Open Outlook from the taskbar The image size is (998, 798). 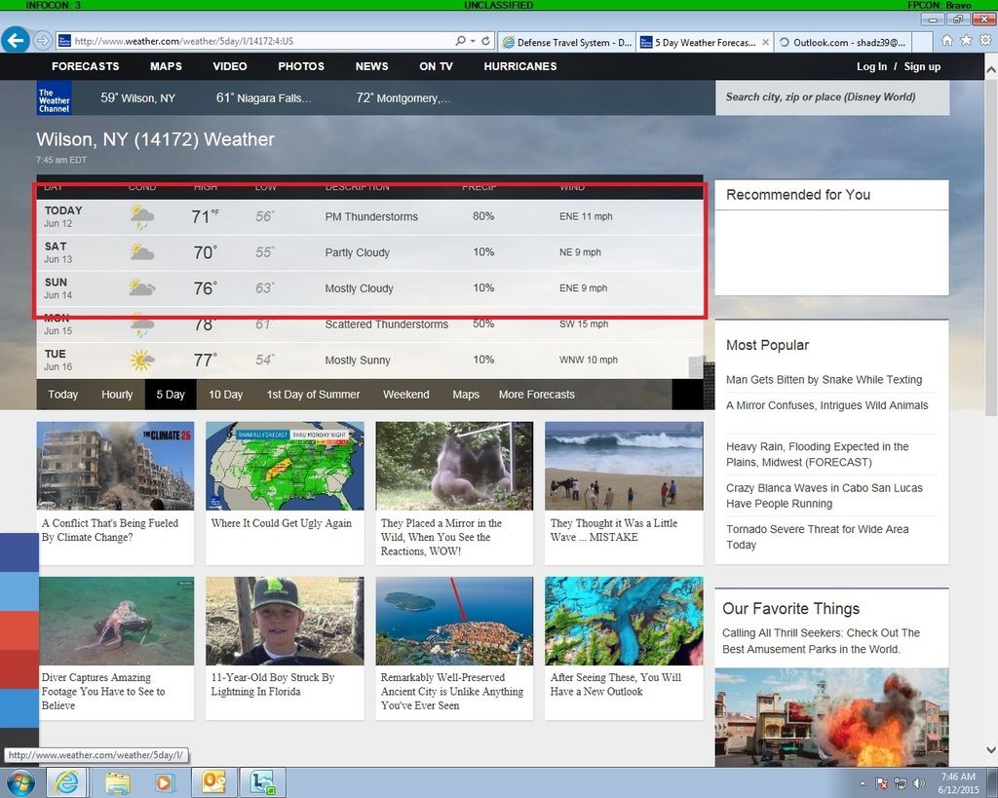click(x=214, y=782)
